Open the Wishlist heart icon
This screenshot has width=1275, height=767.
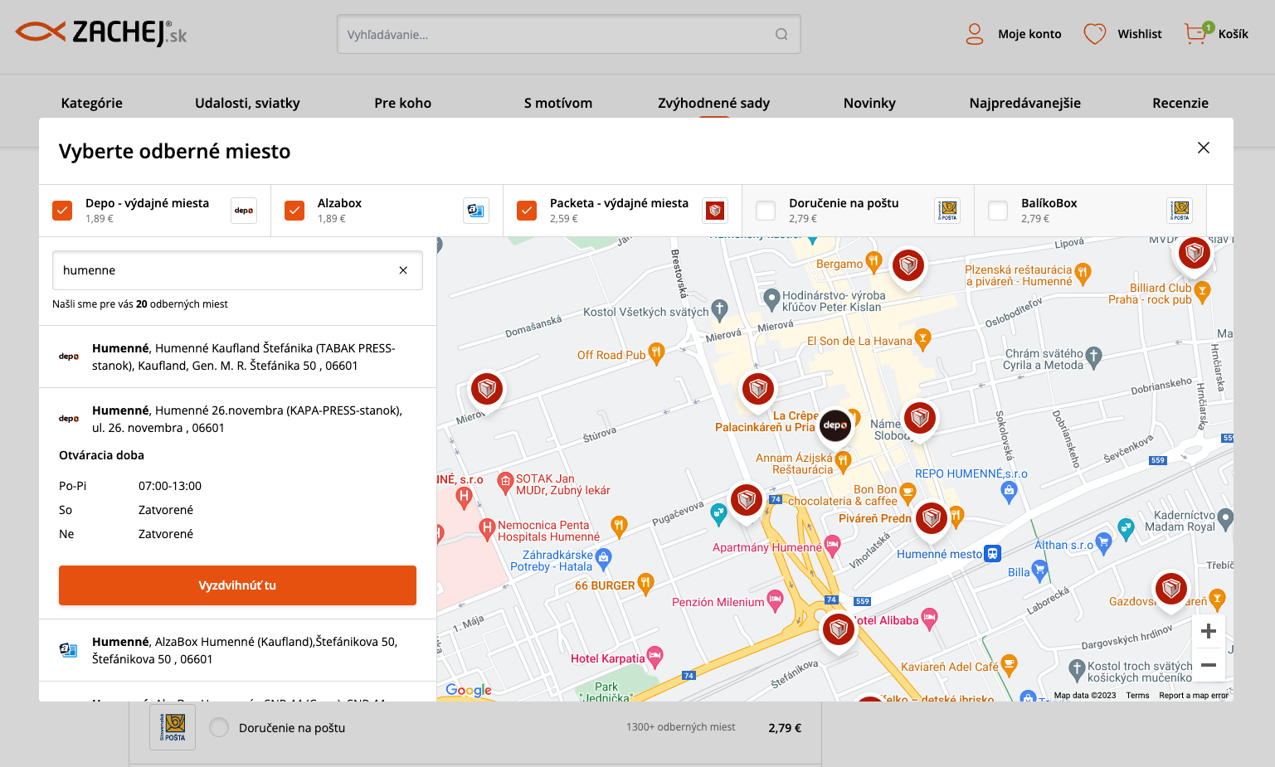click(x=1095, y=34)
